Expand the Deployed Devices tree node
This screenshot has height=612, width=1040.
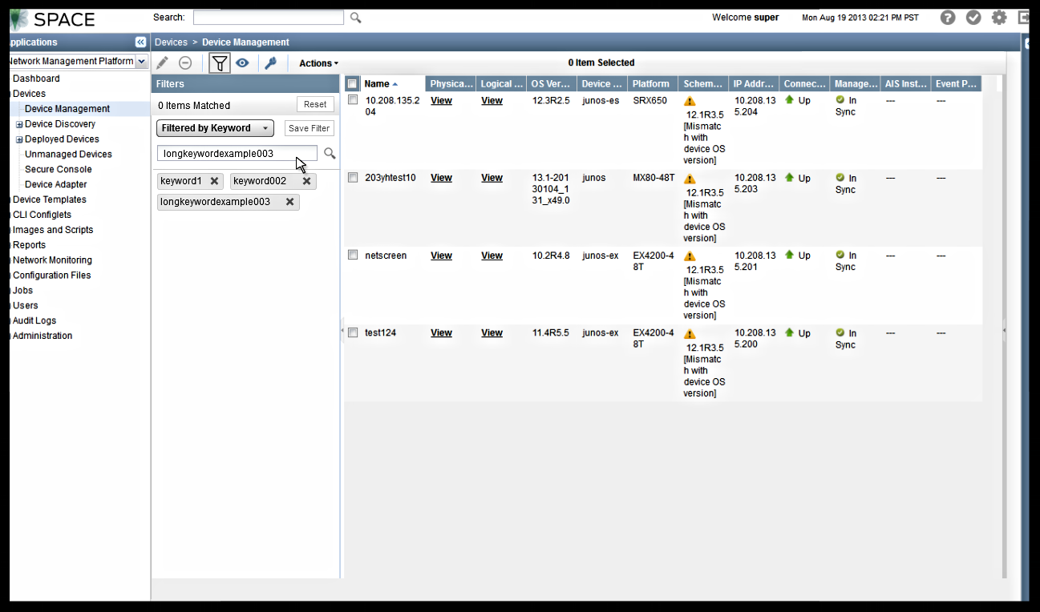point(19,139)
